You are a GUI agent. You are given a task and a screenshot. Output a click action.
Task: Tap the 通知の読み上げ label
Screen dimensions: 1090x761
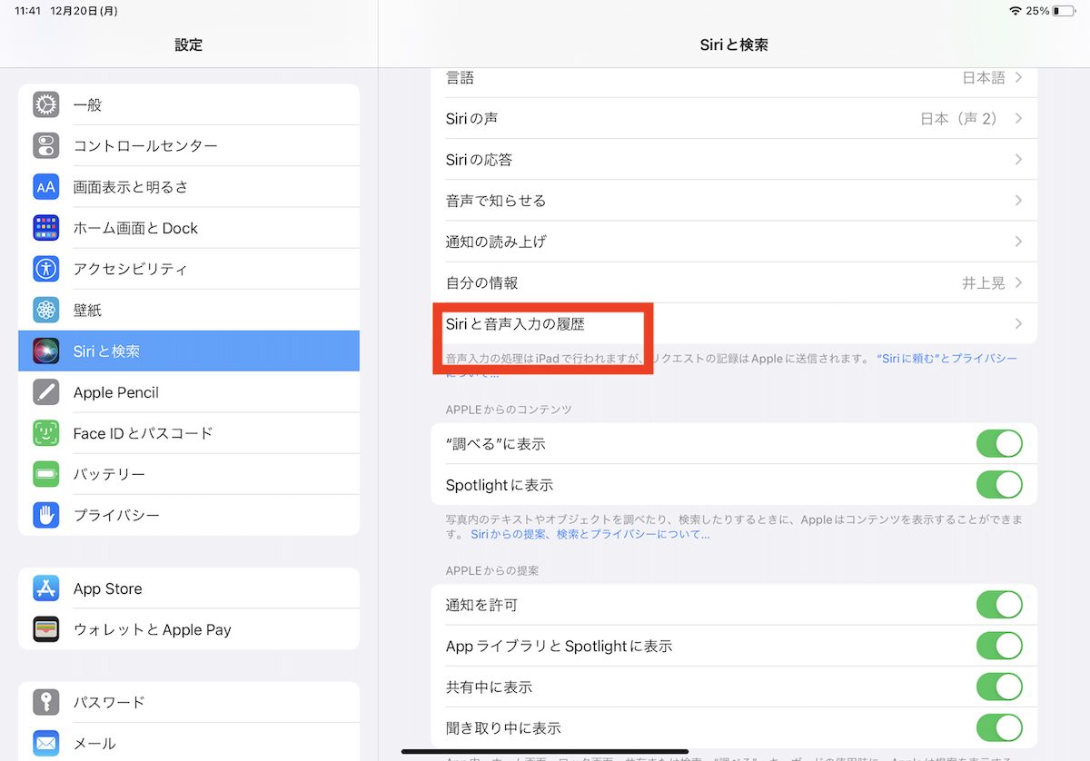click(x=496, y=242)
